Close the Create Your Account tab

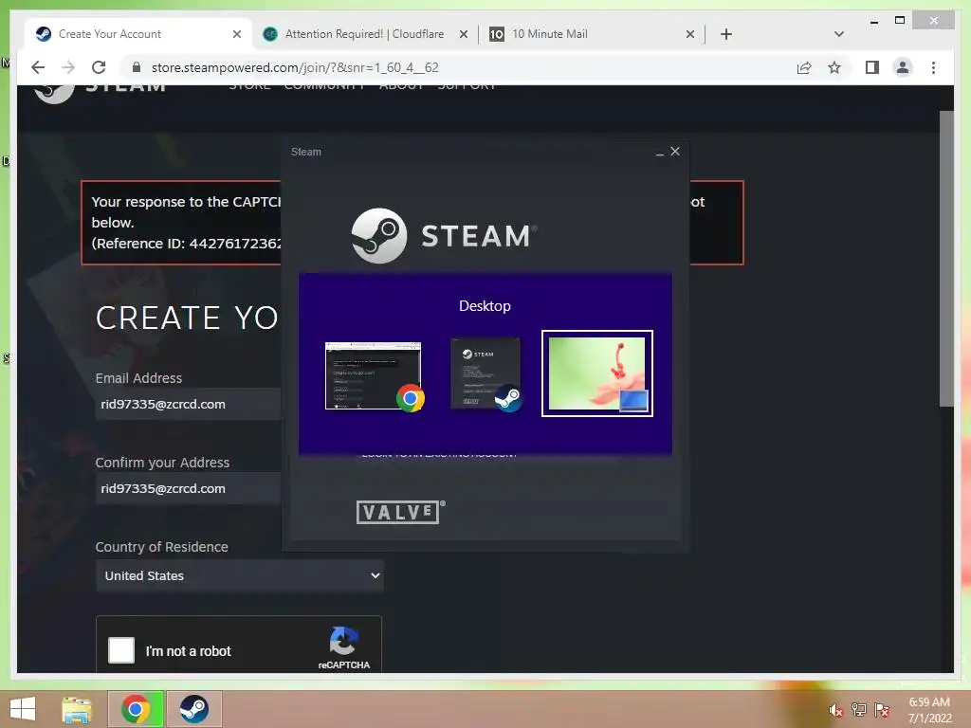pyautogui.click(x=236, y=34)
